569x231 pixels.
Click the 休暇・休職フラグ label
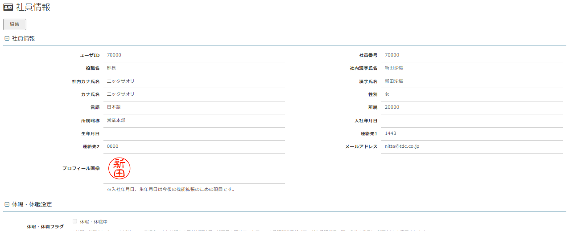coord(45,227)
